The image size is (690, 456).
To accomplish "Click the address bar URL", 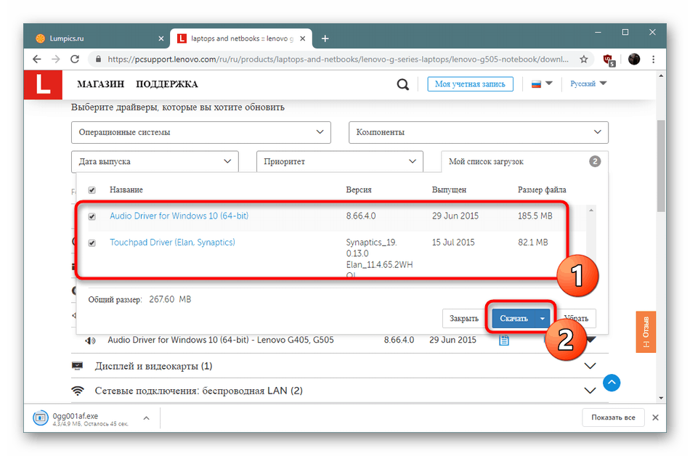I will (x=338, y=60).
